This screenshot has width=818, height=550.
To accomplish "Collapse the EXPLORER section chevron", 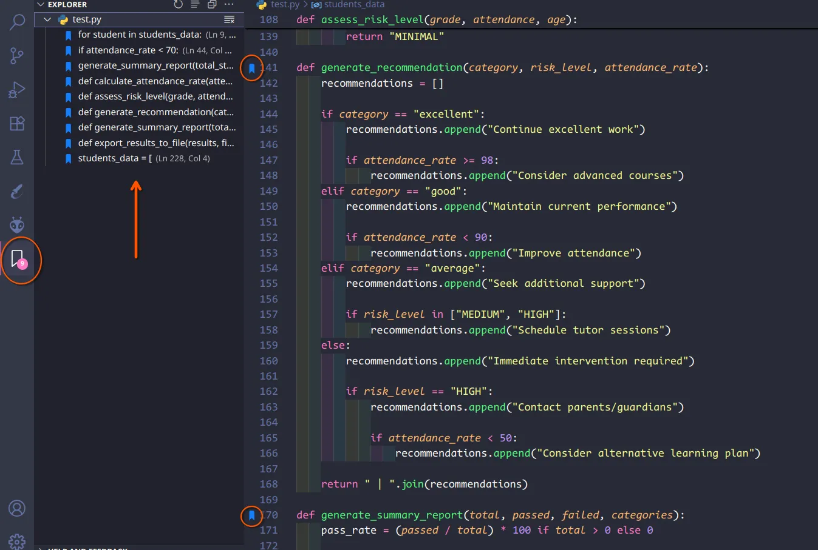I will (x=41, y=4).
